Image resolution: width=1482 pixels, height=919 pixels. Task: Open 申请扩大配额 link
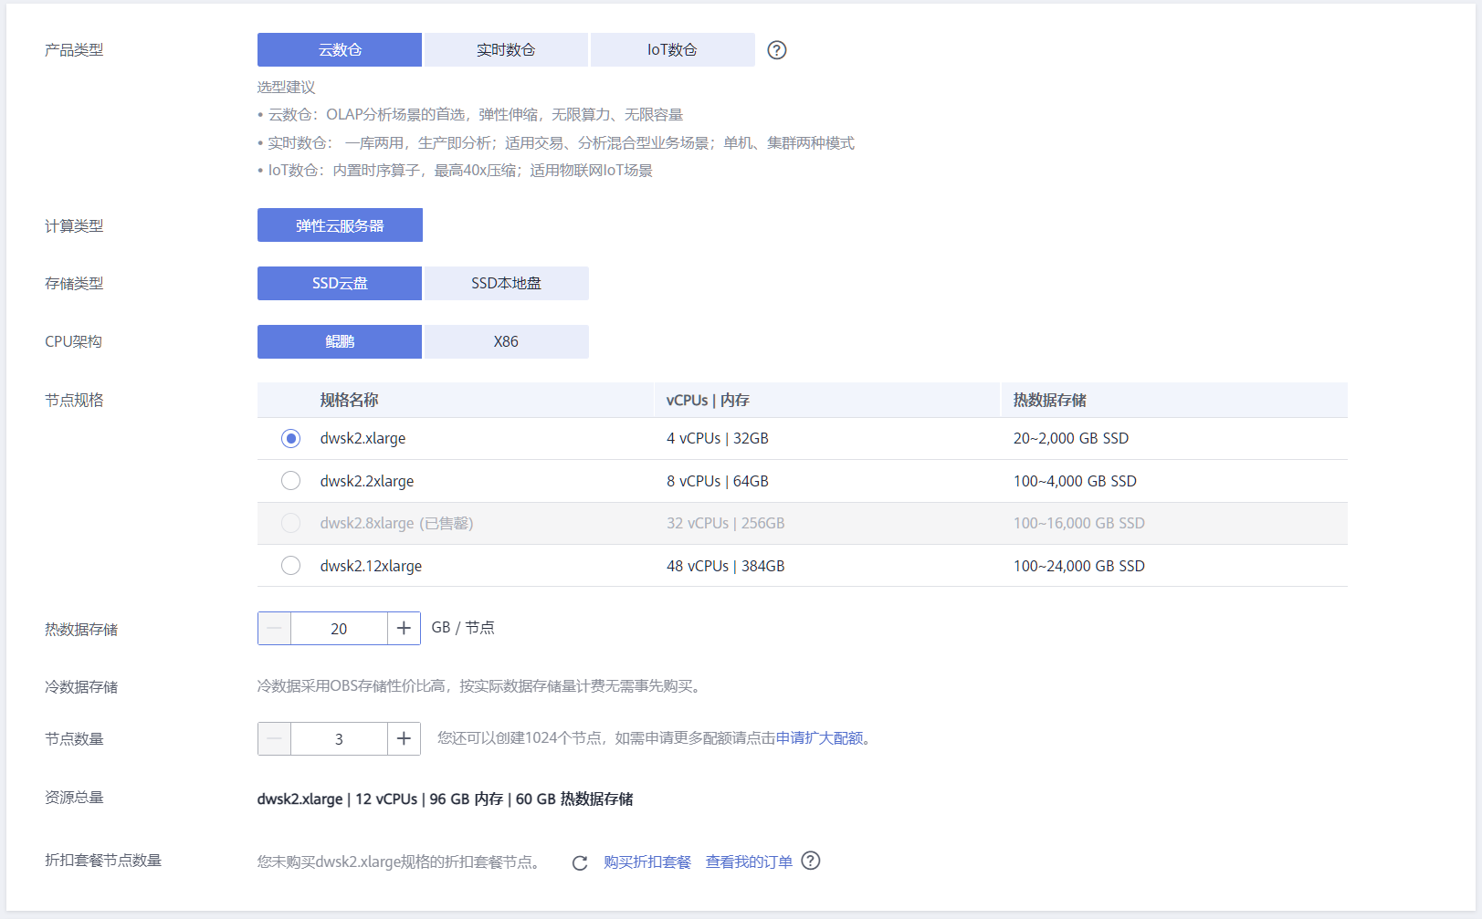click(819, 738)
